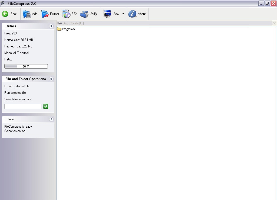The width and height of the screenshot is (277, 200).
Task: Open the View dropdown arrow
Action: point(123,14)
